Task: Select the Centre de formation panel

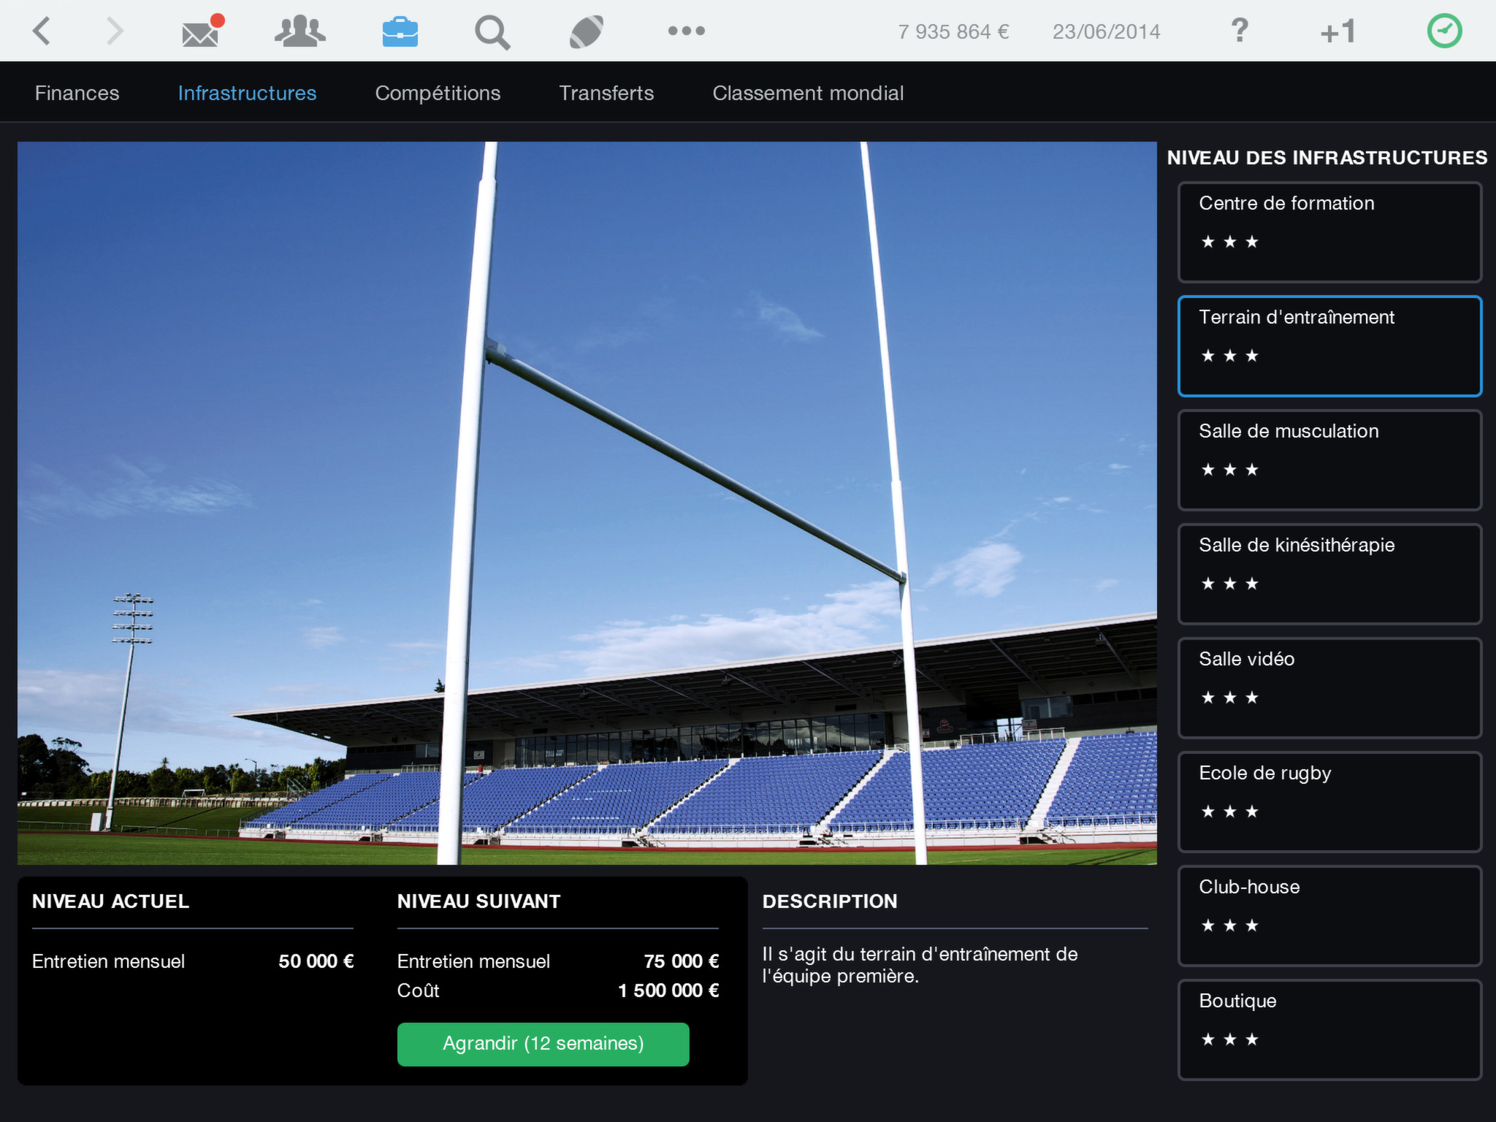Action: click(x=1329, y=231)
